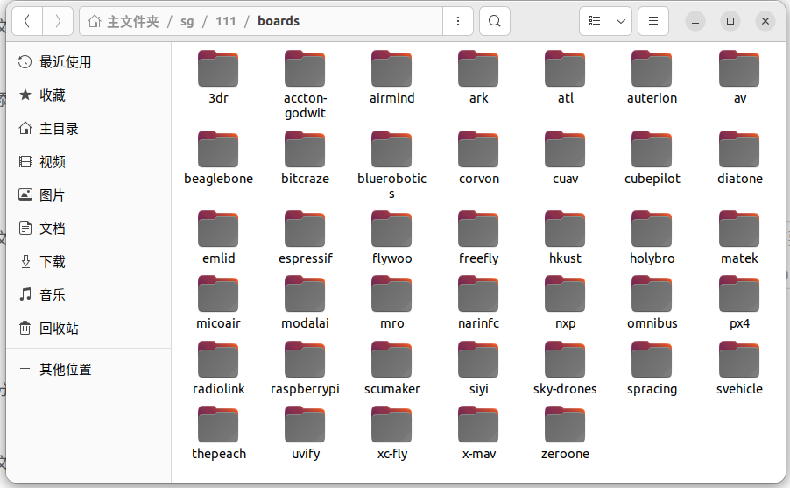
Task: Select the beaglebone folder icon
Action: click(218, 149)
